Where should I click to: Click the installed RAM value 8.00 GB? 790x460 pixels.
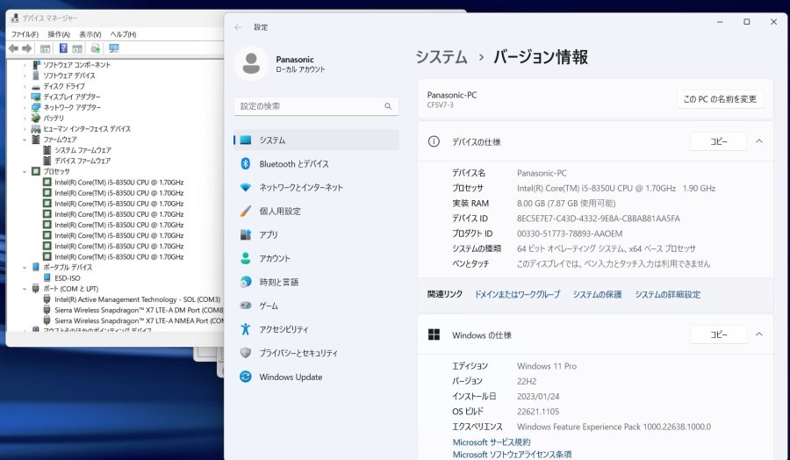(x=566, y=204)
